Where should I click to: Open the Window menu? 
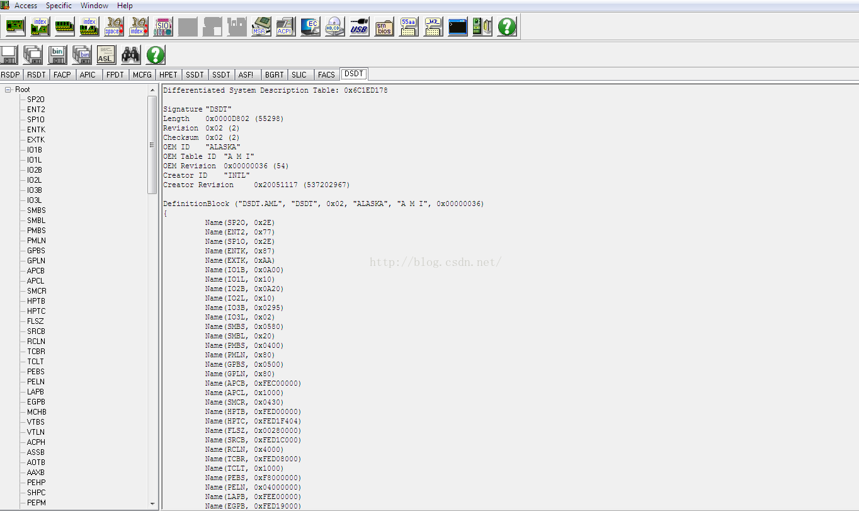(94, 6)
